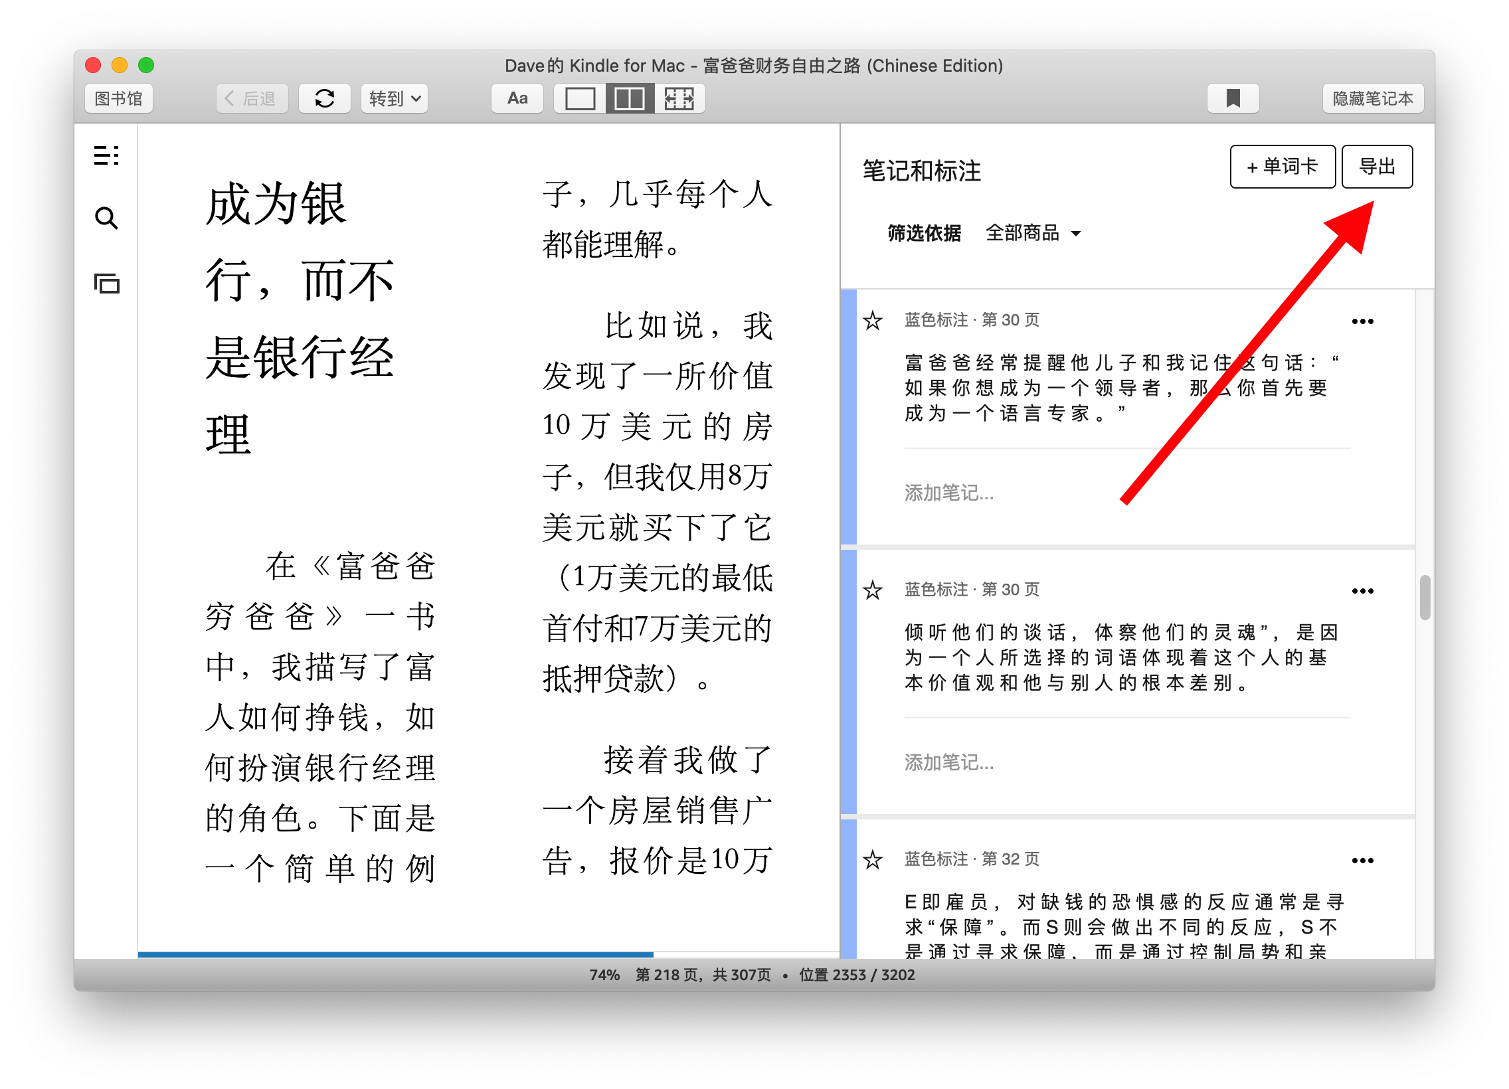Star the first page 30 highlight
The image size is (1509, 1089).
pyautogui.click(x=872, y=321)
